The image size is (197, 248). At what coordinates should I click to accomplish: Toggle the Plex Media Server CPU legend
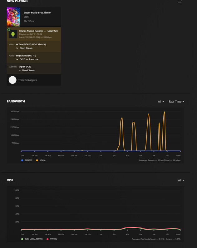point(32,239)
